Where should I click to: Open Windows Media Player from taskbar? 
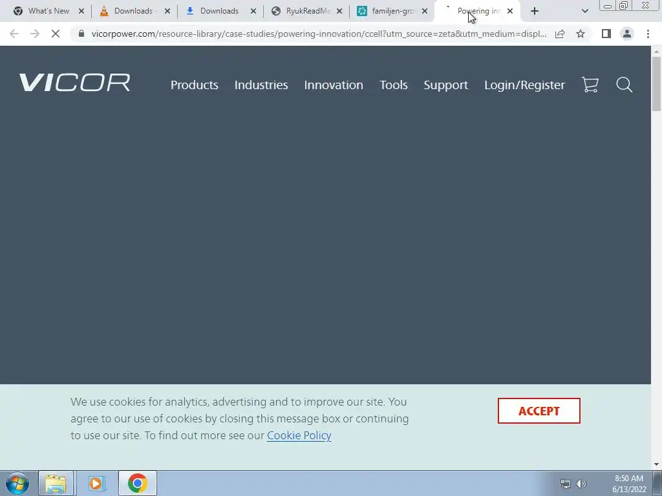pyautogui.click(x=96, y=483)
